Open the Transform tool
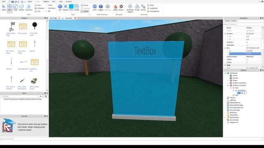The width and height of the screenshot is (264, 148). [28, 8]
